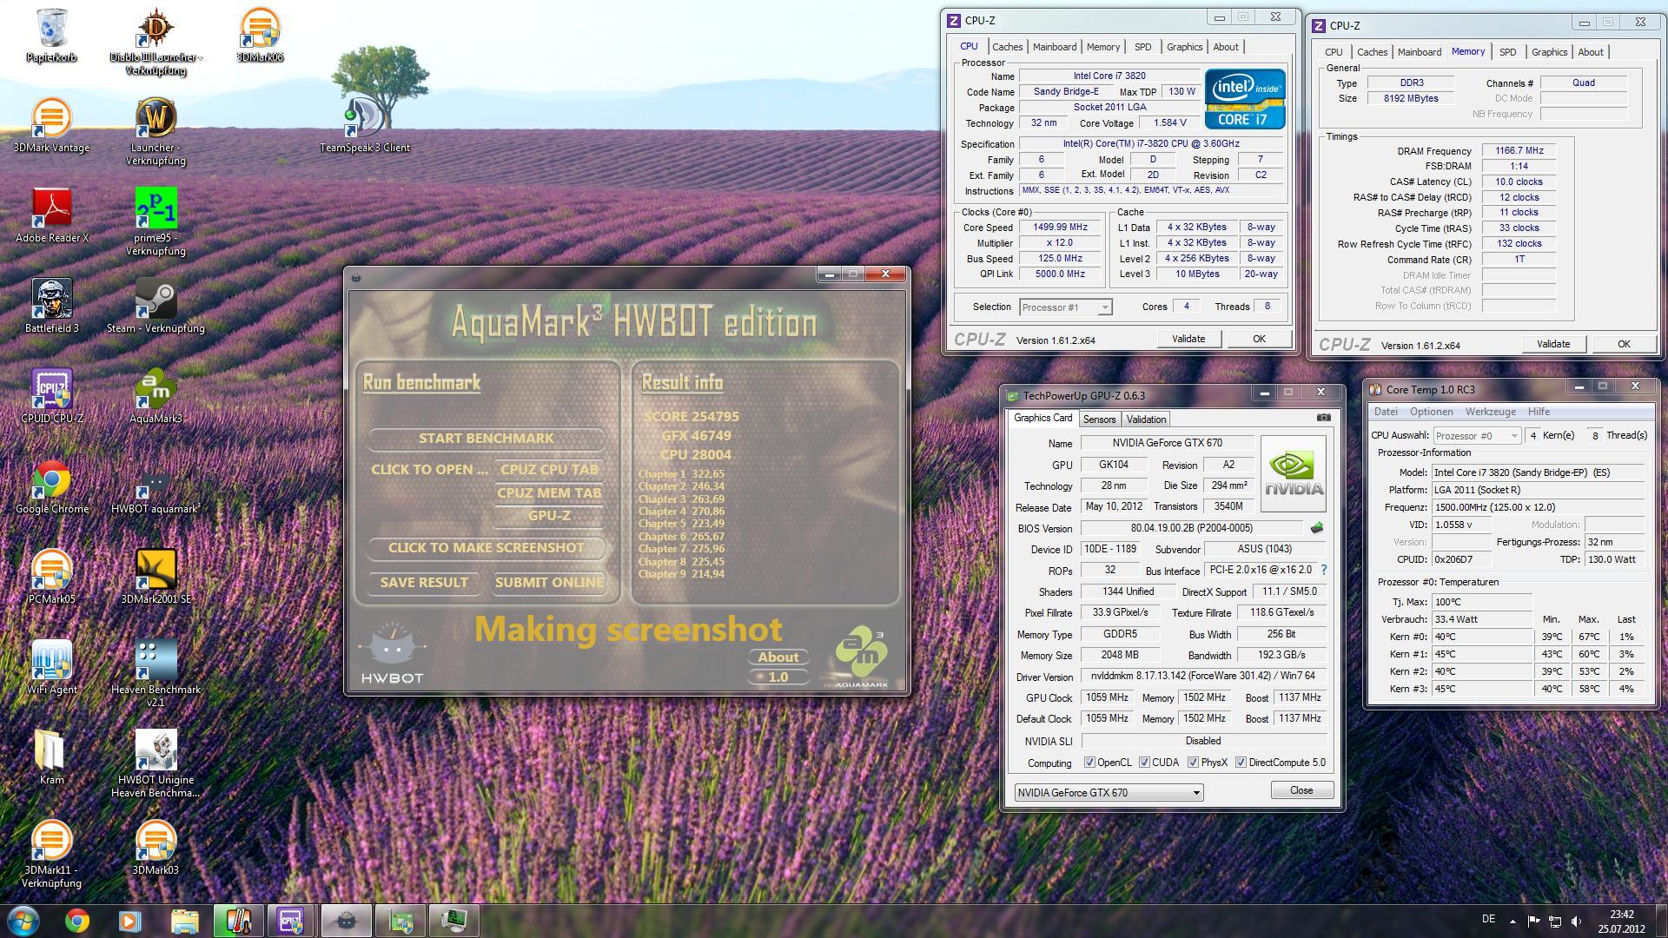Screen dimensions: 1668x938
Task: Click the Windows Start button
Action: coord(24,920)
